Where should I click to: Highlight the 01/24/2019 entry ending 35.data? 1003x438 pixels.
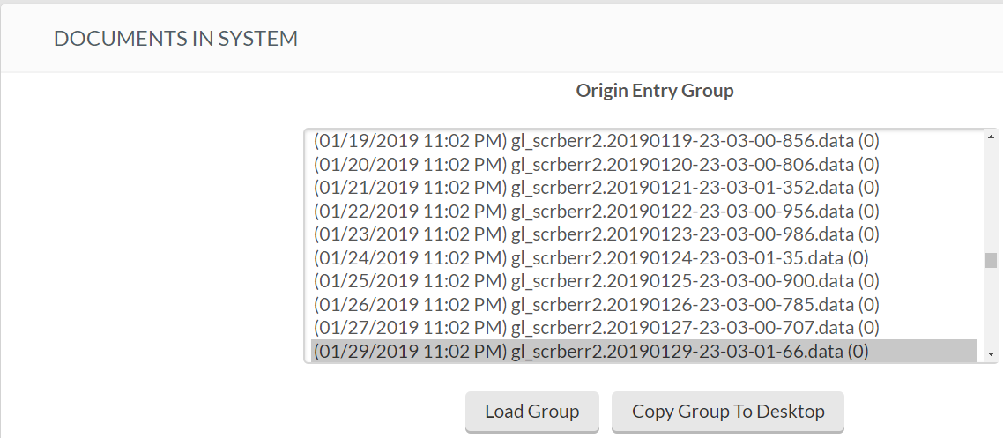point(591,258)
